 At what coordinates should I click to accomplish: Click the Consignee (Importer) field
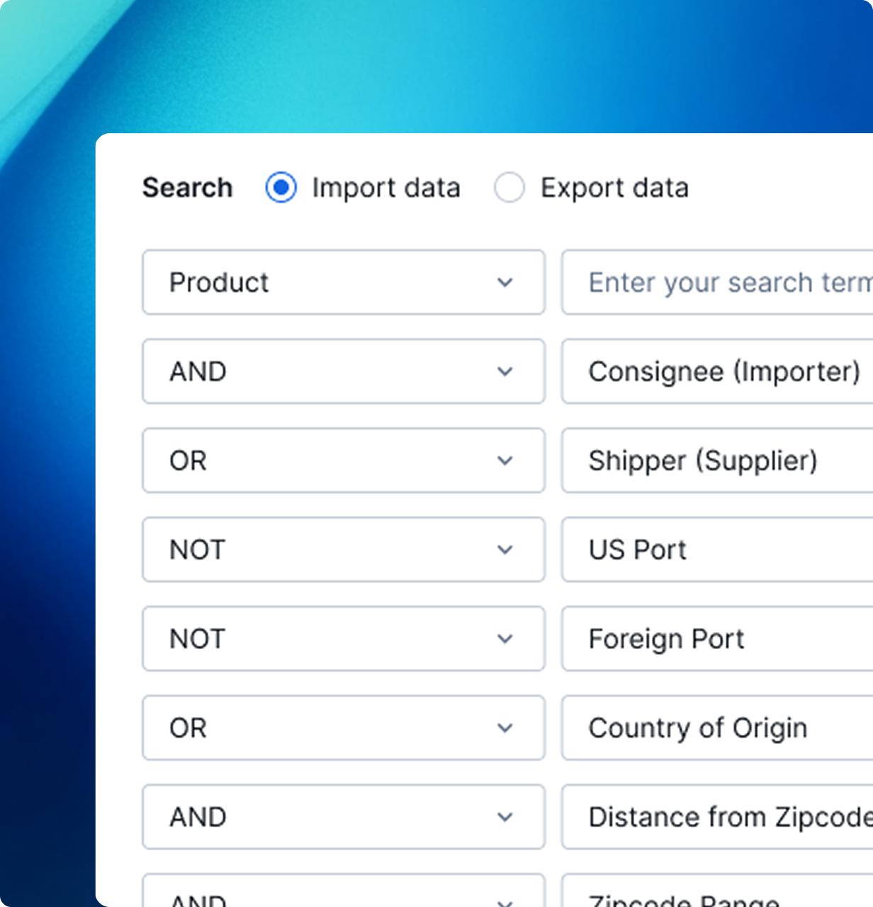point(718,371)
